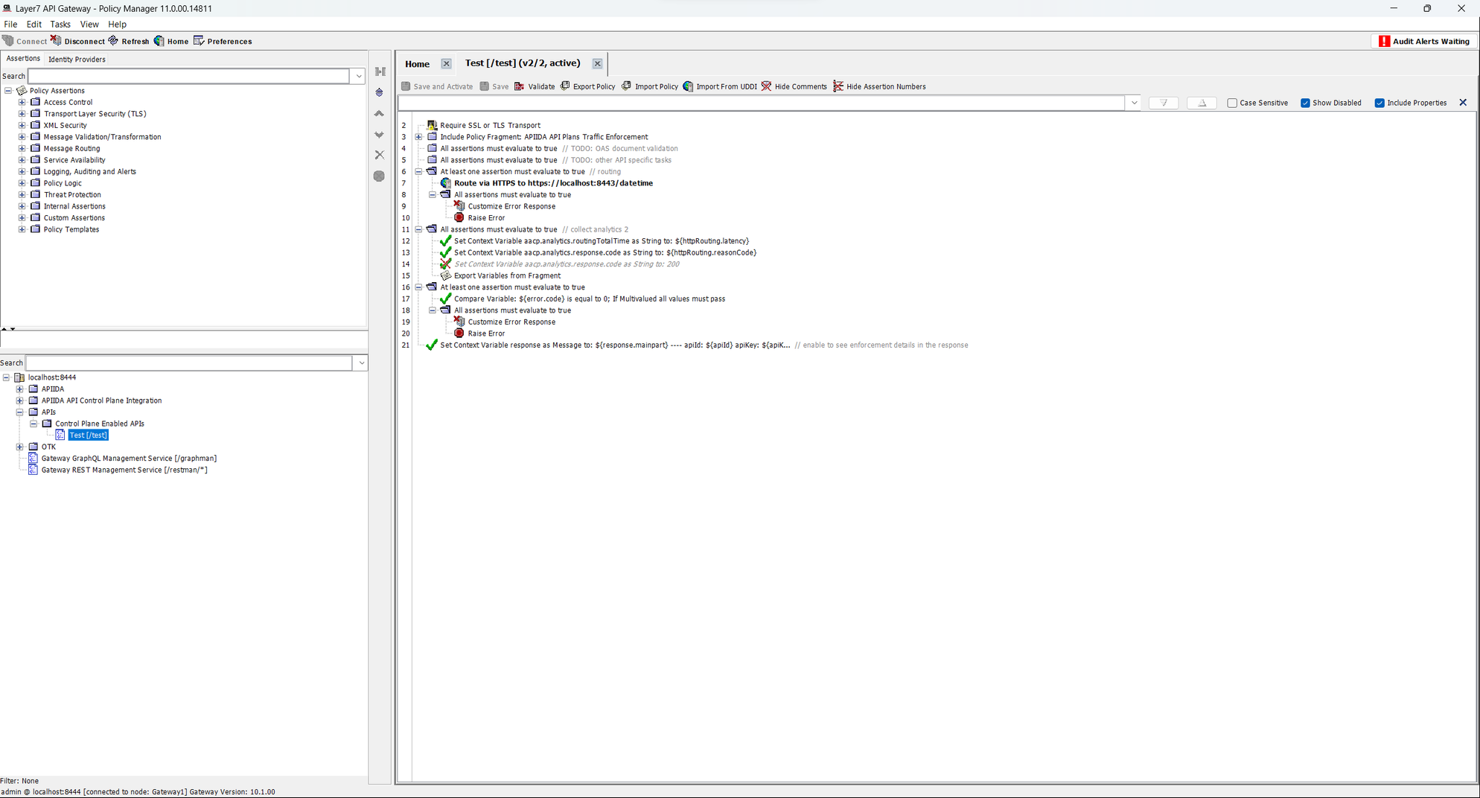Disable the Show Disabled checkbox
This screenshot has width=1480, height=798.
(x=1304, y=103)
